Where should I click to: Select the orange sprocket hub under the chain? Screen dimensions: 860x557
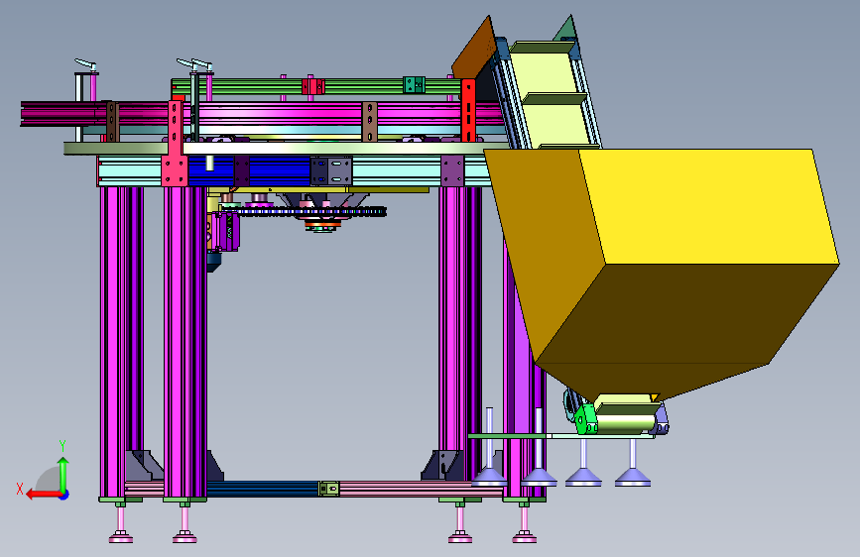pyautogui.click(x=321, y=224)
